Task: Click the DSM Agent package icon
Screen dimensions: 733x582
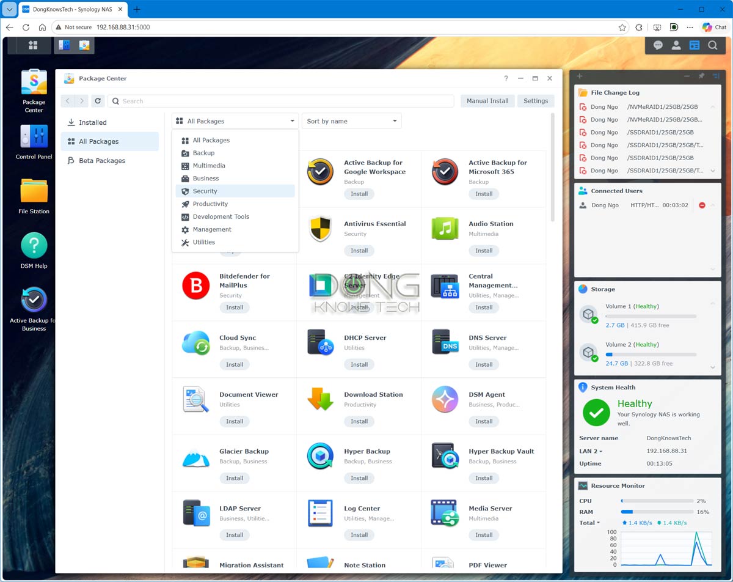Action: [x=445, y=399]
